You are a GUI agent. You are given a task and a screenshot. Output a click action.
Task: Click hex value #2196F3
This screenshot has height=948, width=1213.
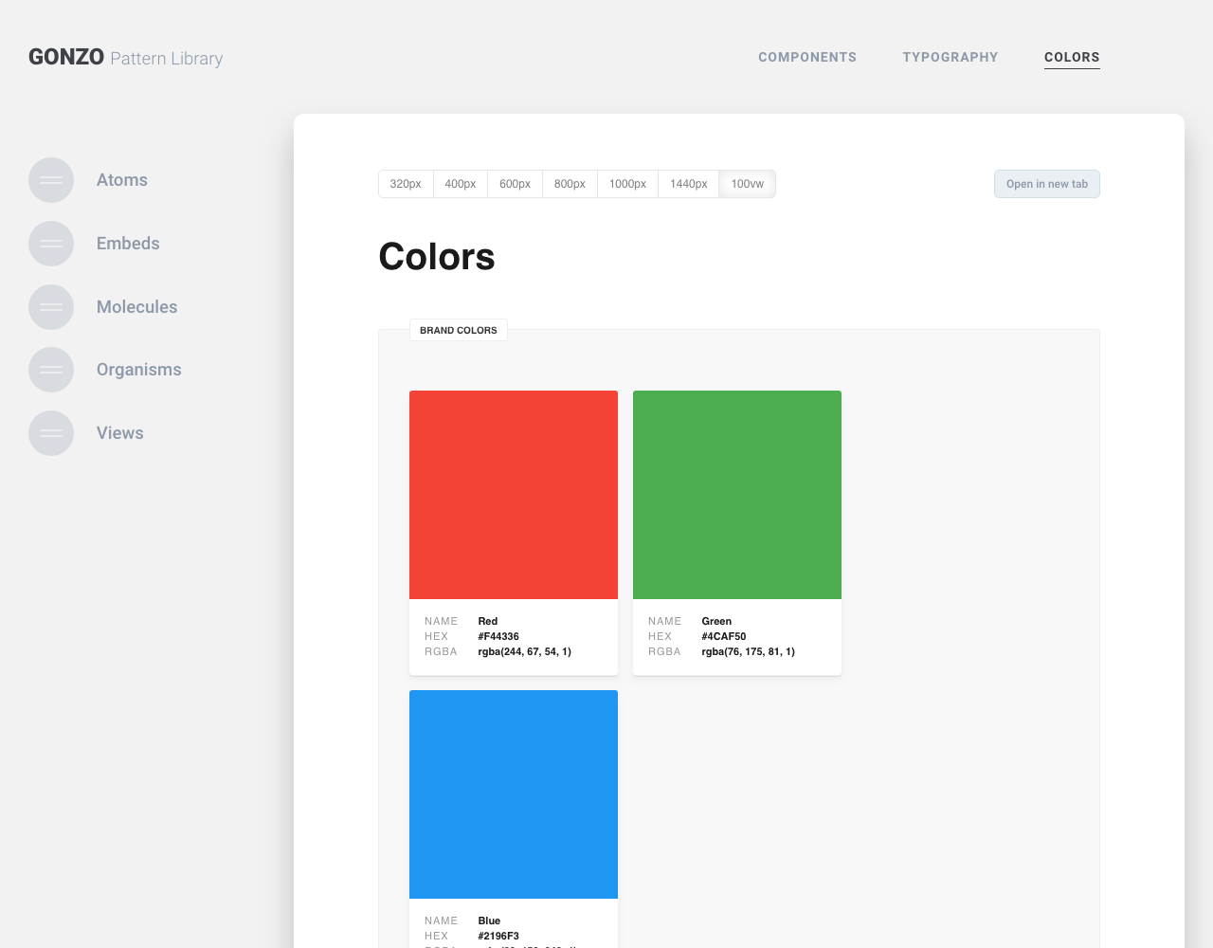tap(498, 936)
